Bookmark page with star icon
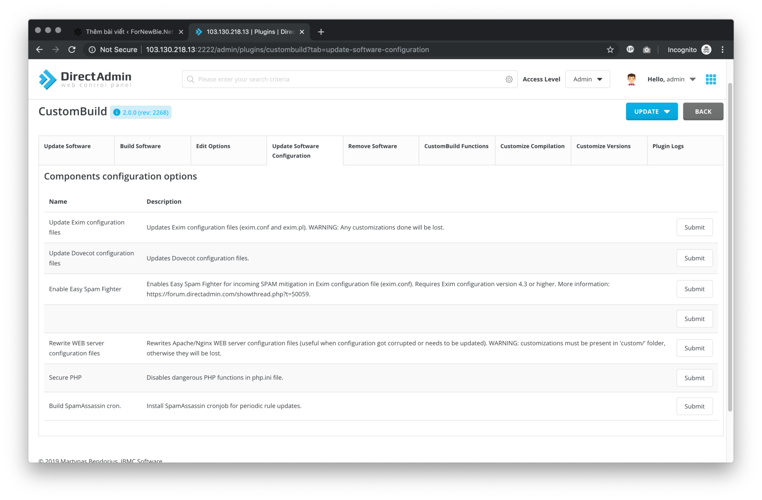The image size is (762, 500). point(610,50)
